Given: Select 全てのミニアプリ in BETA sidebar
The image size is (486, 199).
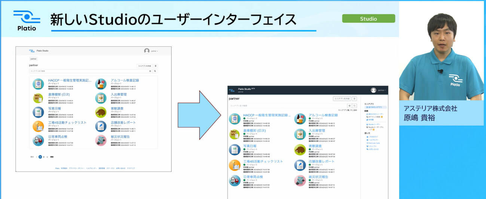Looking at the screenshot, I should 375,107.
